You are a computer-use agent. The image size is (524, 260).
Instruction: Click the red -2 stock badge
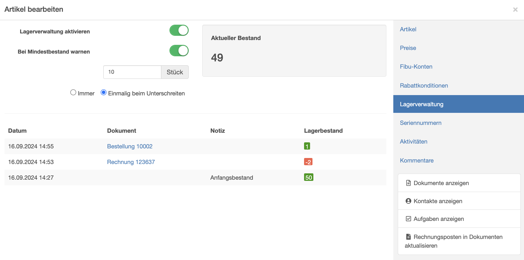308,162
